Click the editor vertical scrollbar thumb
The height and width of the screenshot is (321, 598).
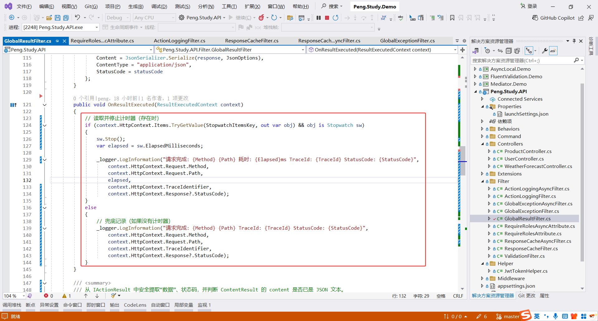tap(463, 160)
